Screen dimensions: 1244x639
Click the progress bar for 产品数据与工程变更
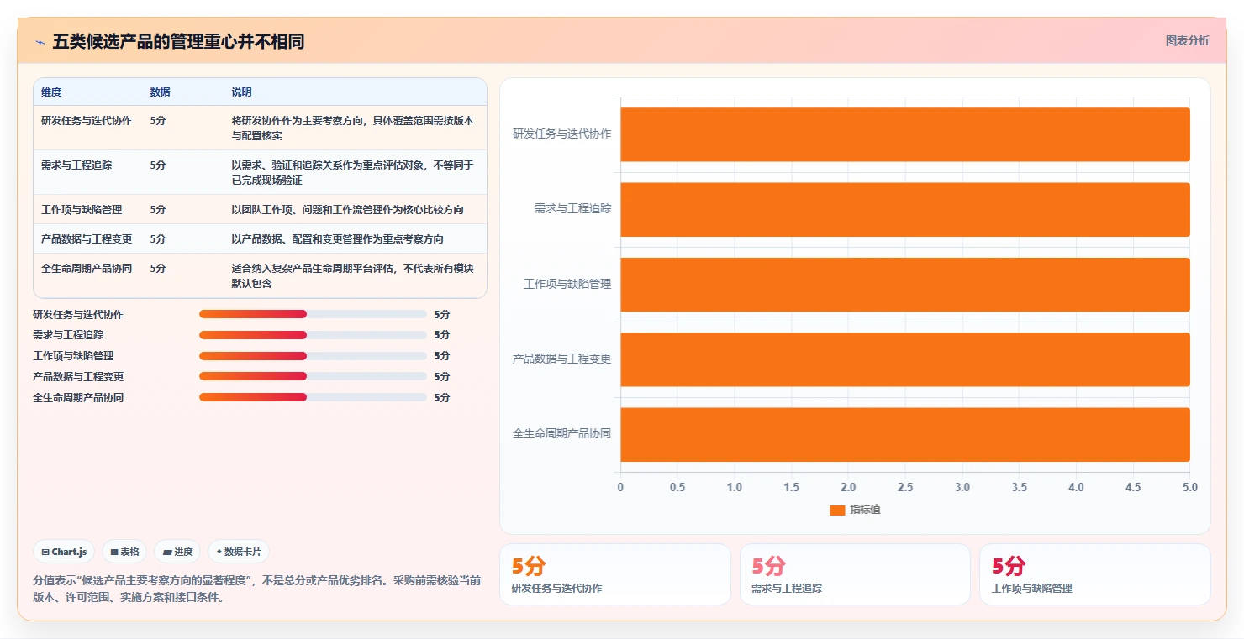pos(313,376)
